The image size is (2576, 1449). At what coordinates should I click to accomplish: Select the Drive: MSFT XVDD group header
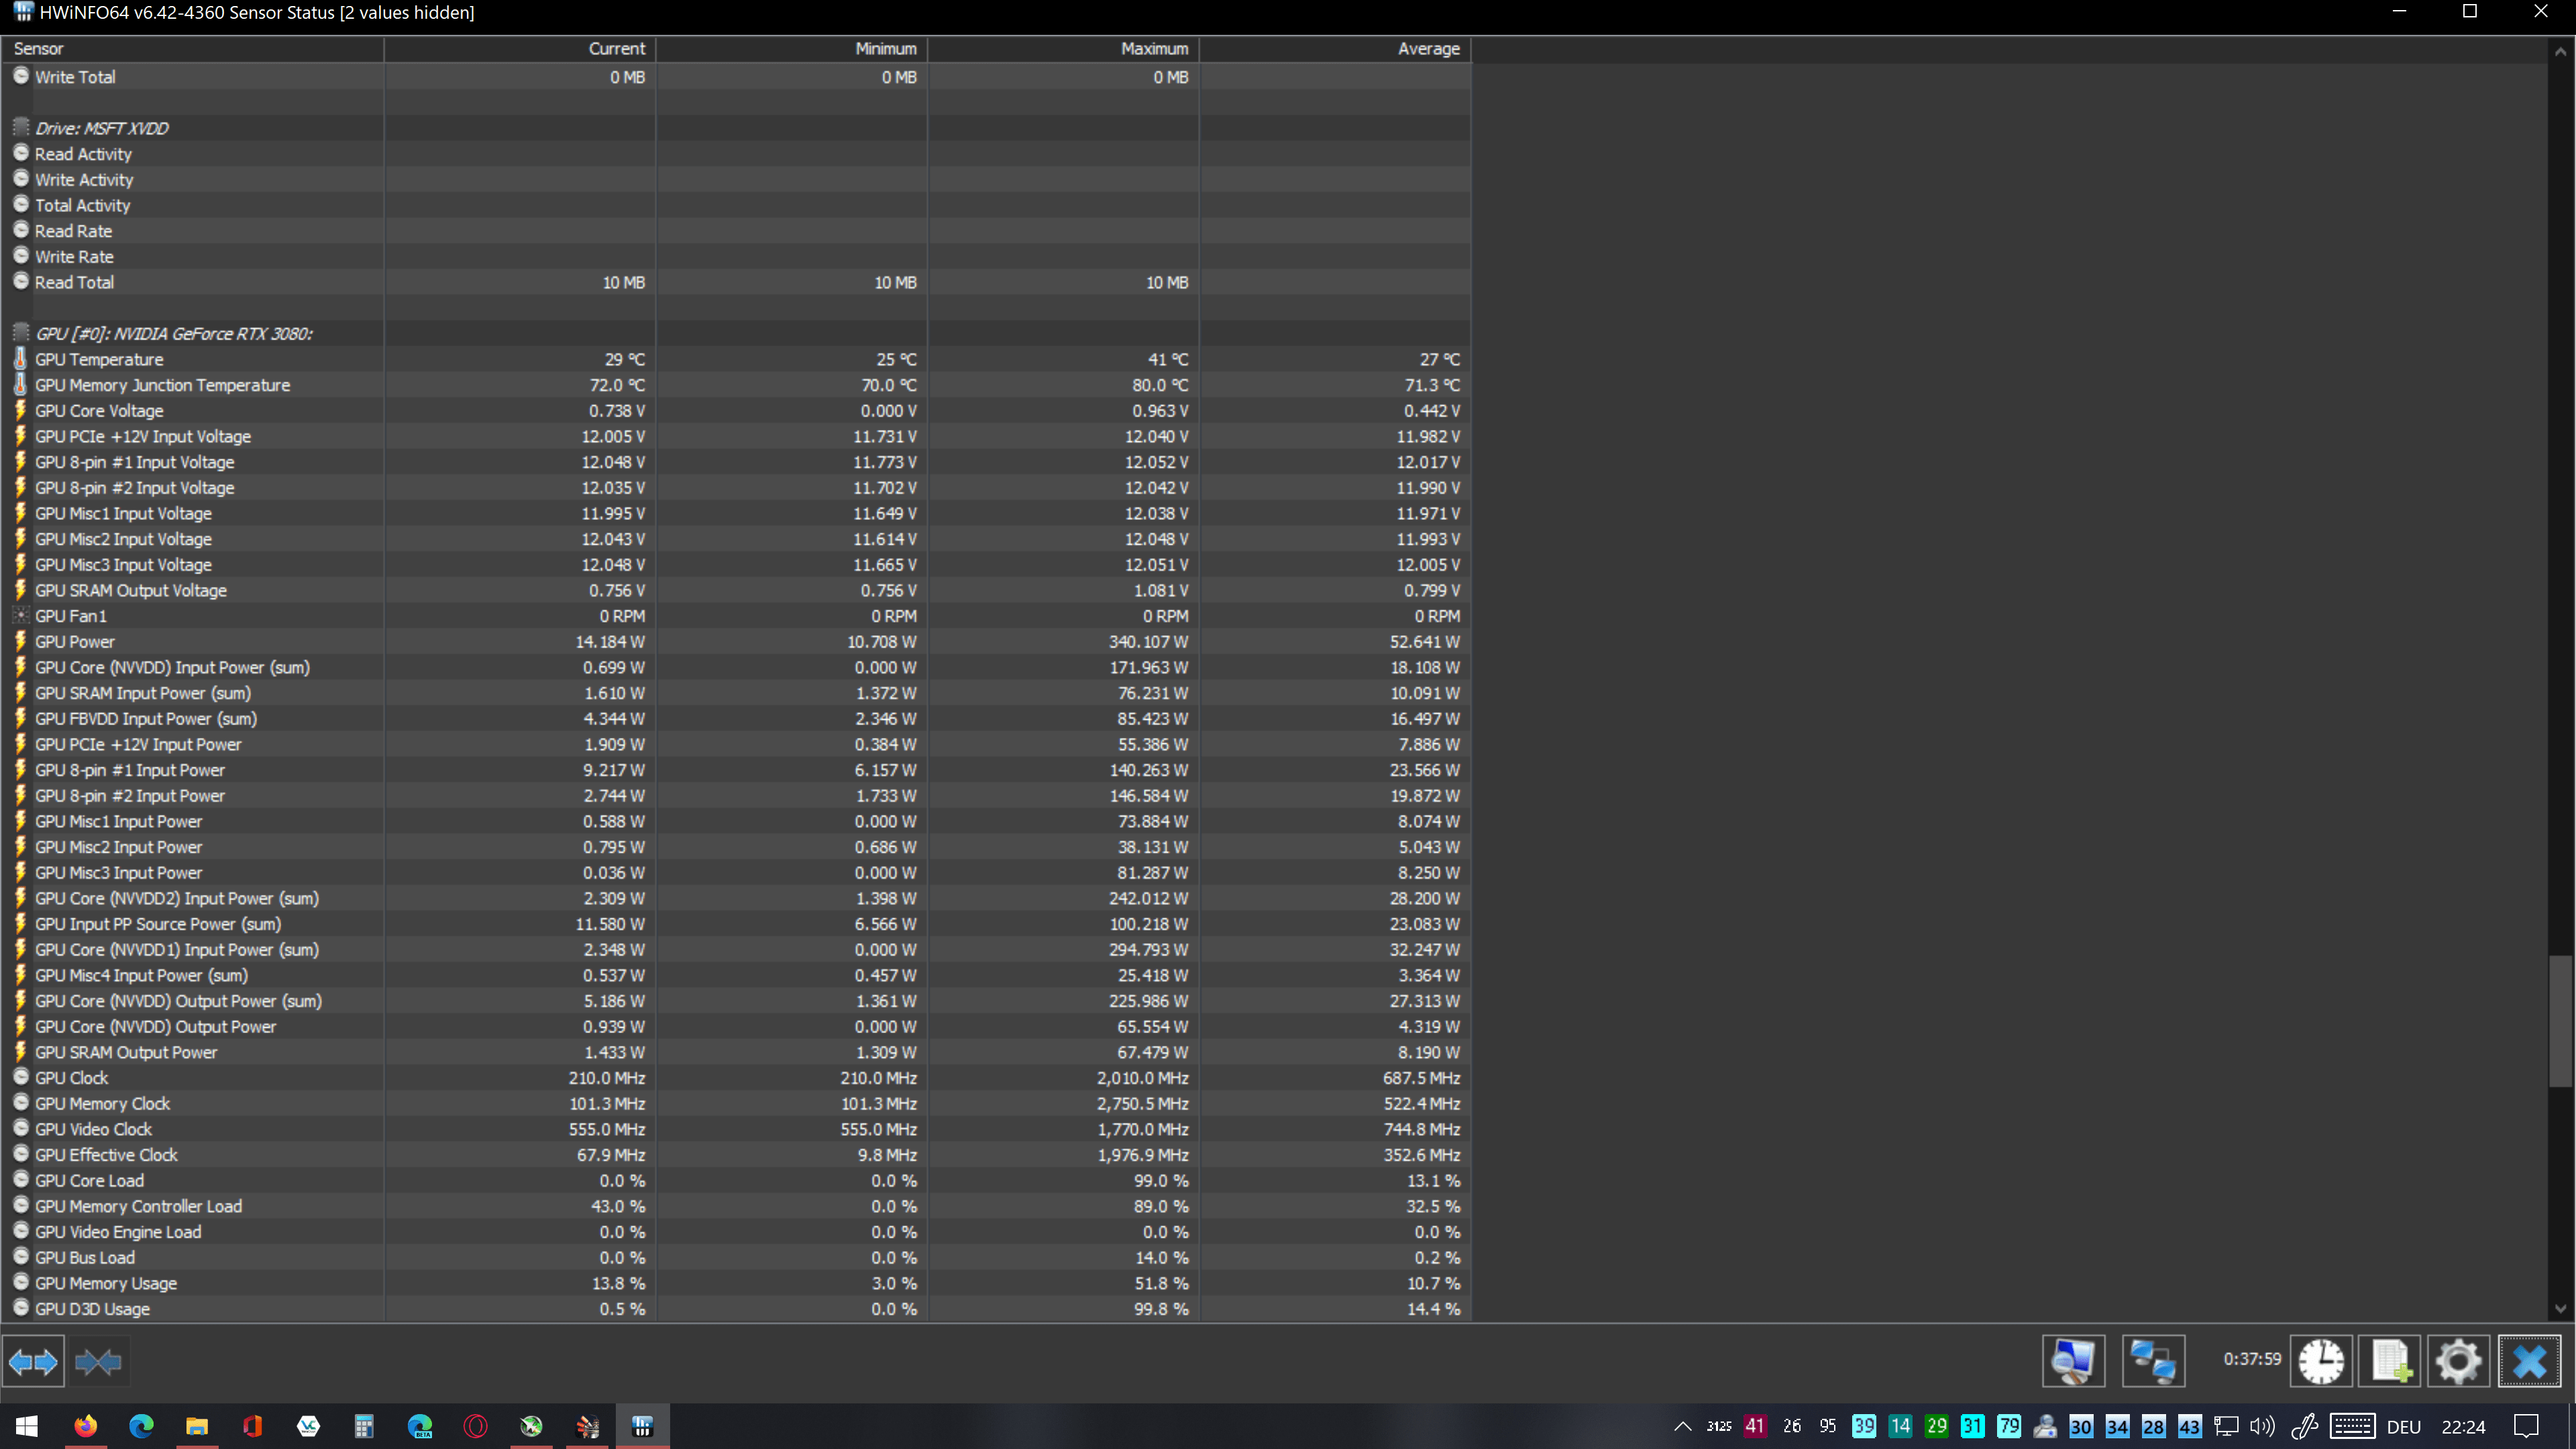coord(101,128)
